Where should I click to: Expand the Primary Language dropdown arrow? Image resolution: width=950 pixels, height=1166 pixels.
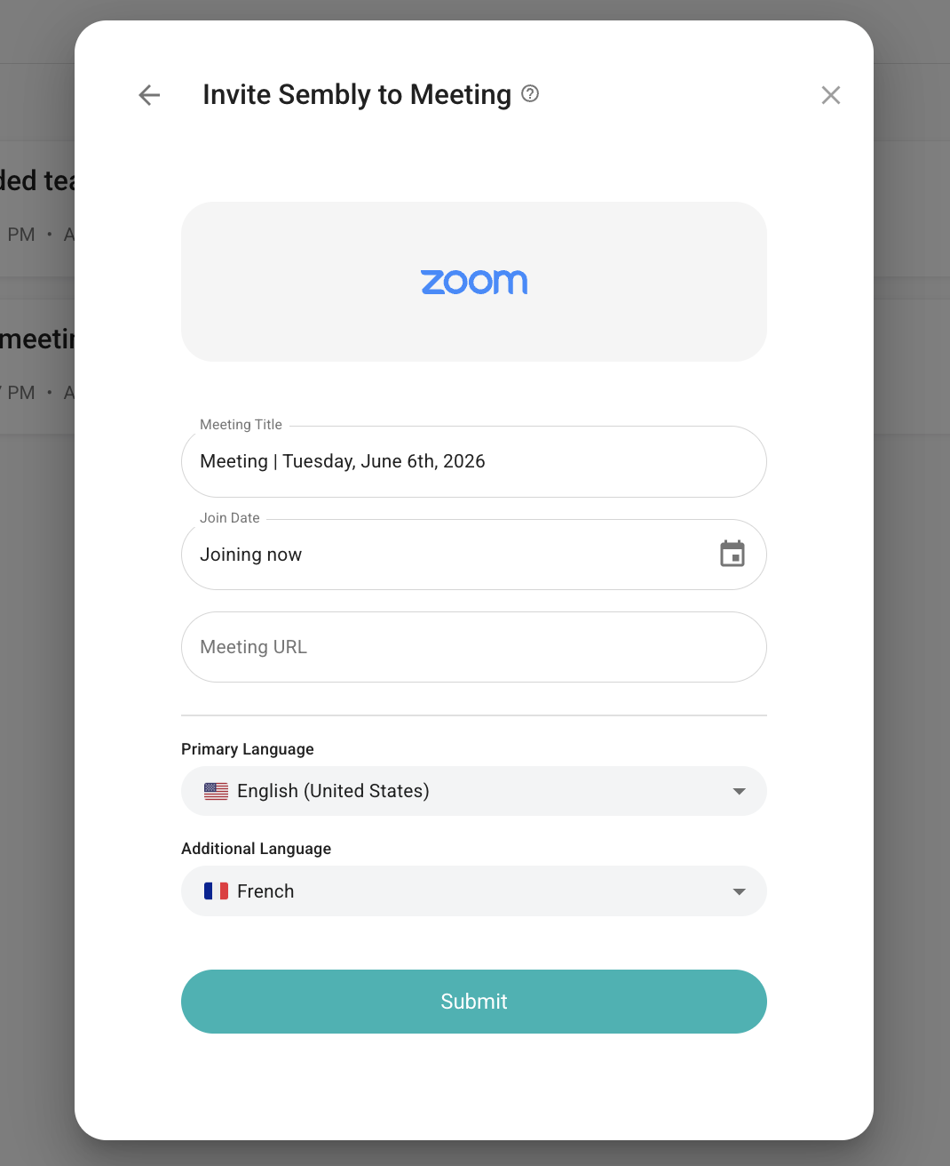(739, 791)
